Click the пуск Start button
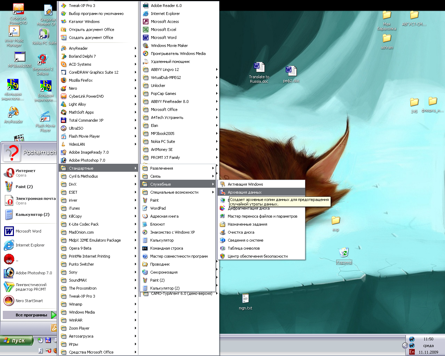This screenshot has height=356, width=445. click(x=17, y=340)
